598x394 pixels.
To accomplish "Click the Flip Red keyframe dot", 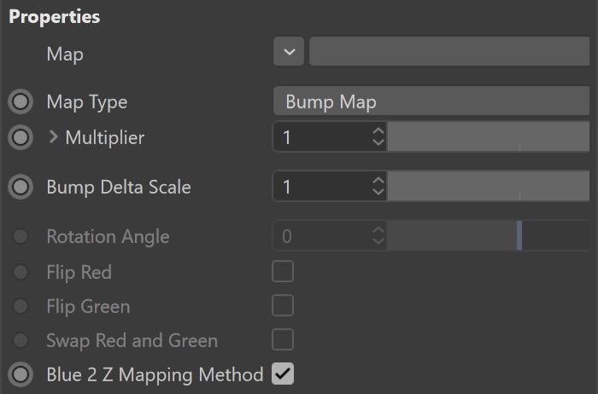I will point(21,272).
